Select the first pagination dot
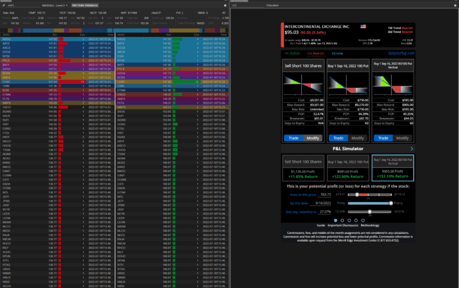The width and height of the screenshot is (459, 288). pyautogui.click(x=335, y=221)
